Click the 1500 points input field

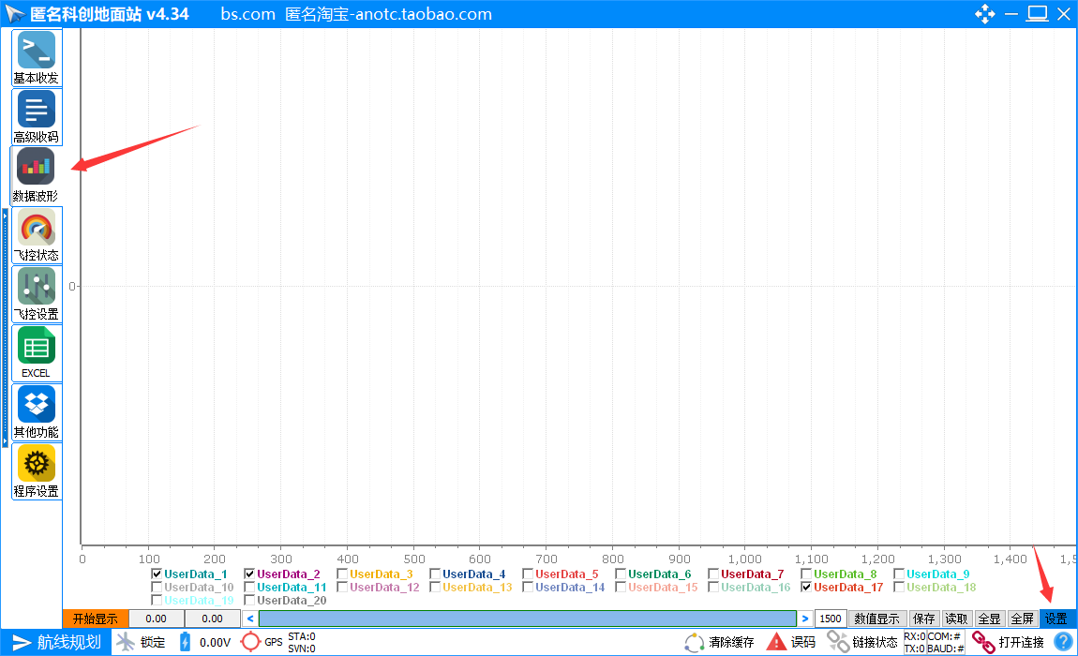(x=831, y=619)
